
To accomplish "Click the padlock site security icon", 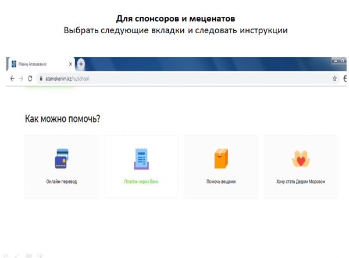I will 41,78.
